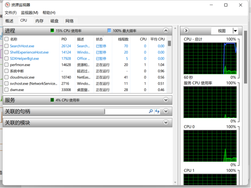Select the SearchHost.exe process name

click(x=22, y=46)
